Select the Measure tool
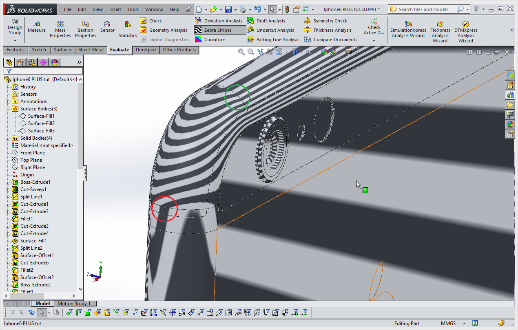The width and height of the screenshot is (518, 330). (37, 27)
